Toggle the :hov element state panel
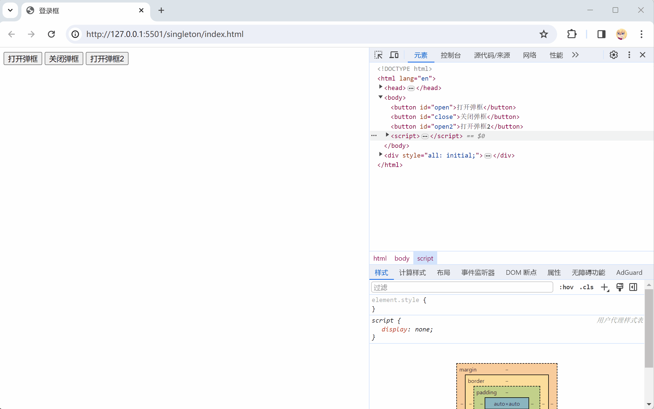Screen dimensions: 654x409 pos(566,287)
